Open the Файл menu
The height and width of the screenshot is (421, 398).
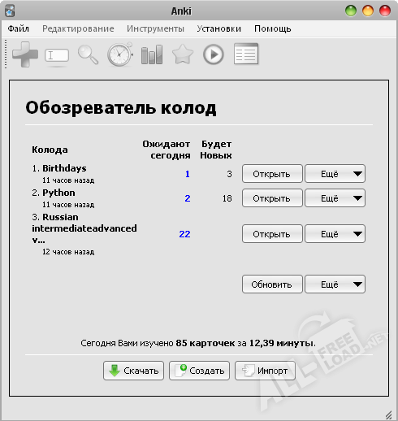[19, 28]
